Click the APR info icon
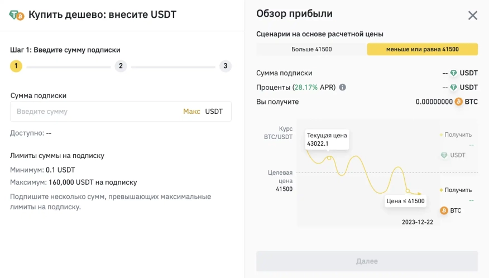Screen dimensions: 489x278 tap(343, 88)
